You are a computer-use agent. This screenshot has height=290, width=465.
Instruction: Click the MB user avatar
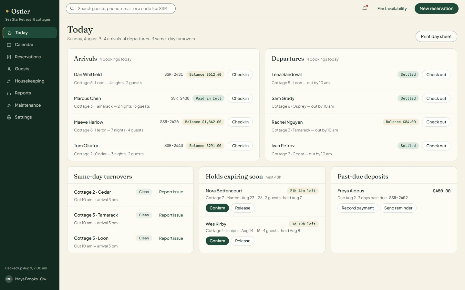[x=9, y=279]
